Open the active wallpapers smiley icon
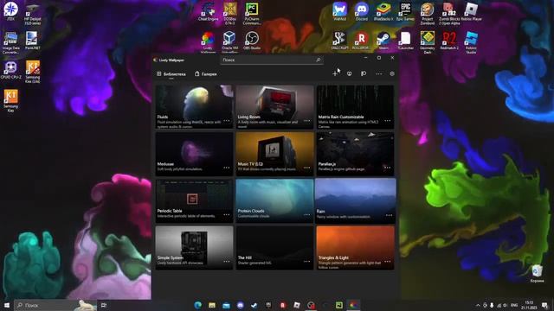 (x=349, y=73)
